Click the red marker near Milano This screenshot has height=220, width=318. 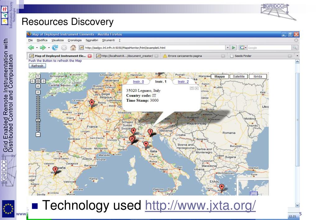(x=133, y=131)
